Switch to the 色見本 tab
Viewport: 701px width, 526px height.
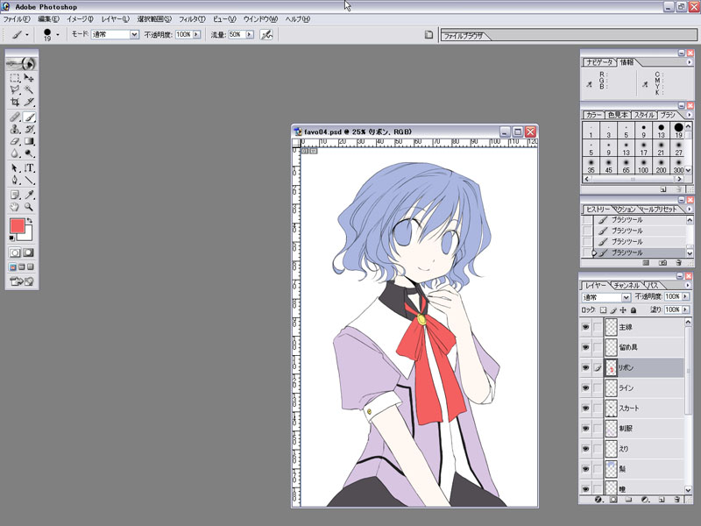pos(618,115)
